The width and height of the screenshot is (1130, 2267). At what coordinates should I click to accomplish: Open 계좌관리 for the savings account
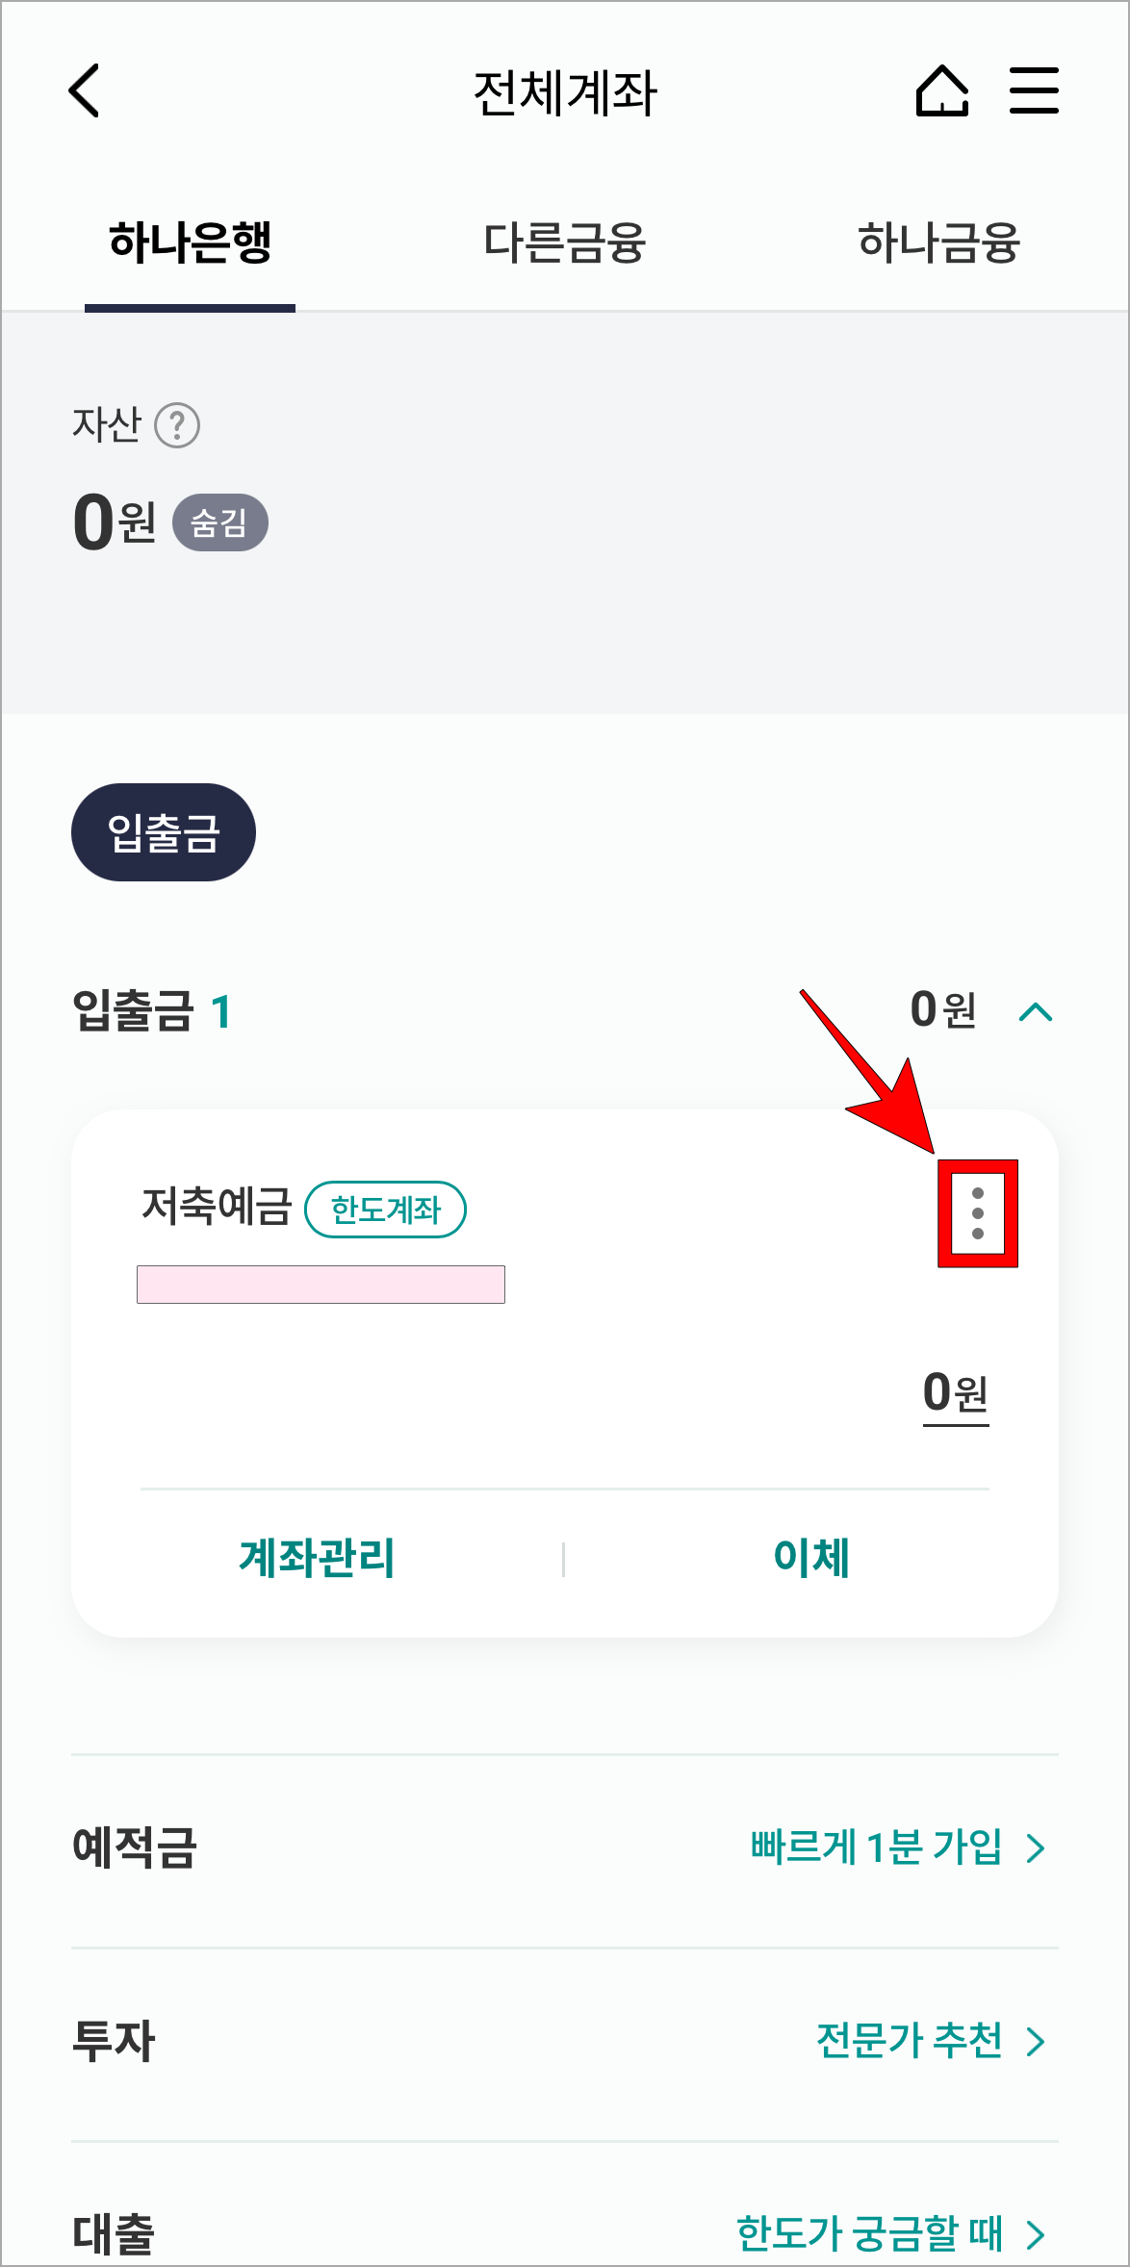pos(315,1560)
